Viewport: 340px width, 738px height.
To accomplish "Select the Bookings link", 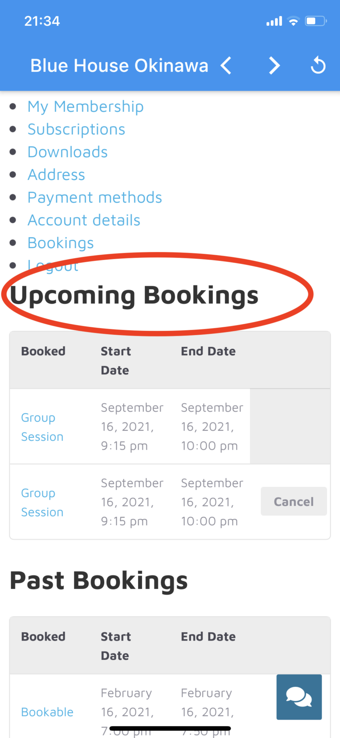I will (x=61, y=243).
